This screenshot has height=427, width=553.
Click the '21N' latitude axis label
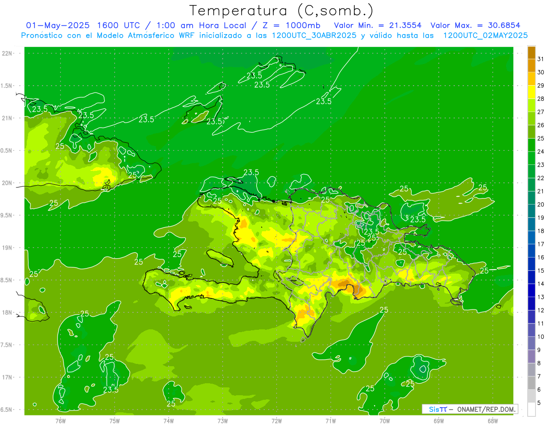7,118
